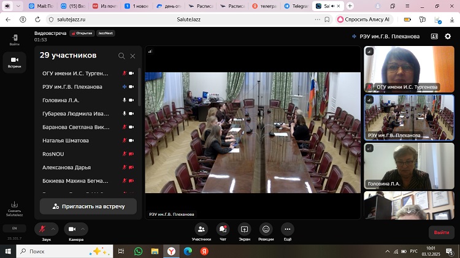
Task: Open the Ещё more options menu
Action: (287, 231)
